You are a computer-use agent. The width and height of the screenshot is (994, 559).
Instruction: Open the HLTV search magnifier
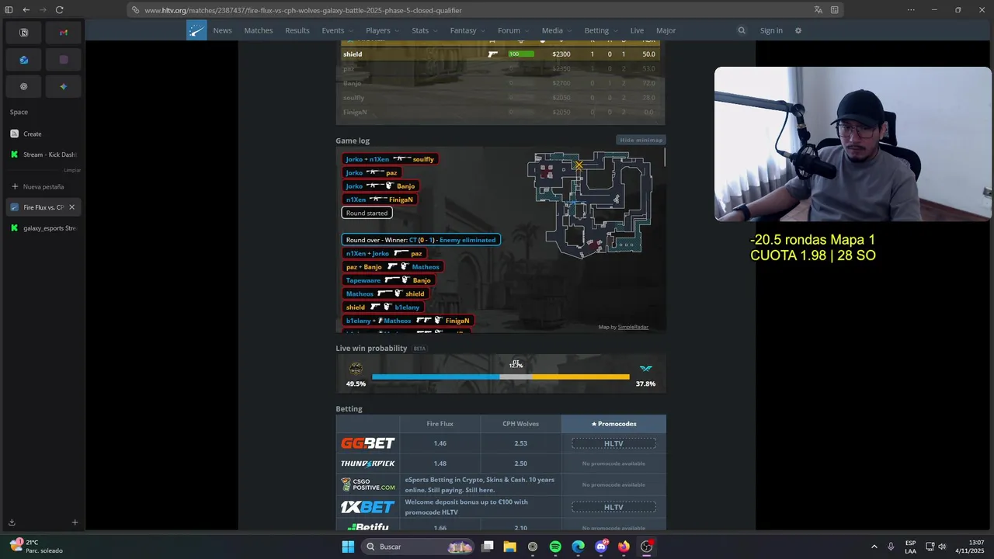(x=742, y=30)
